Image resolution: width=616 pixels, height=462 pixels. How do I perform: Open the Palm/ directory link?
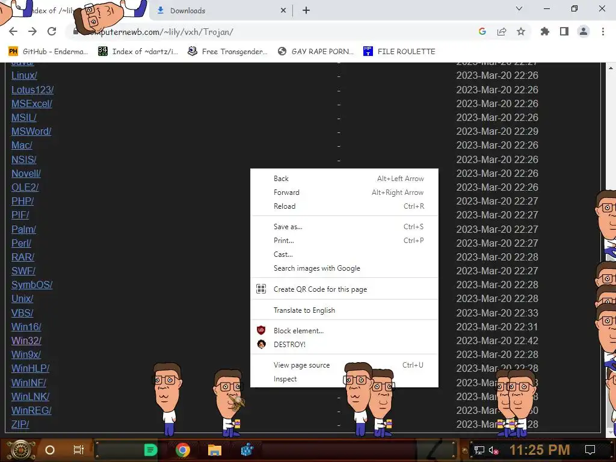23,229
